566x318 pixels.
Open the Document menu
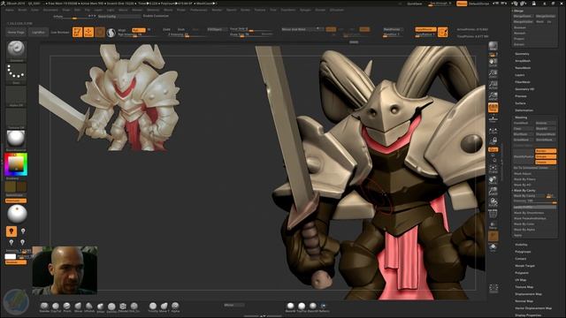point(50,10)
